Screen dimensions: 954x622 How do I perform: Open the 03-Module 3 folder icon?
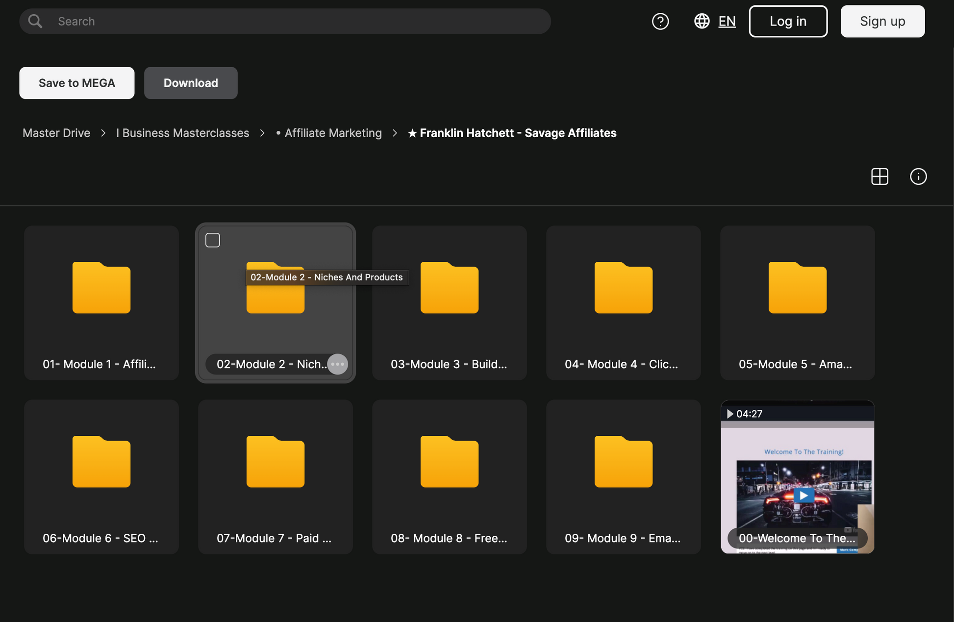tap(450, 288)
